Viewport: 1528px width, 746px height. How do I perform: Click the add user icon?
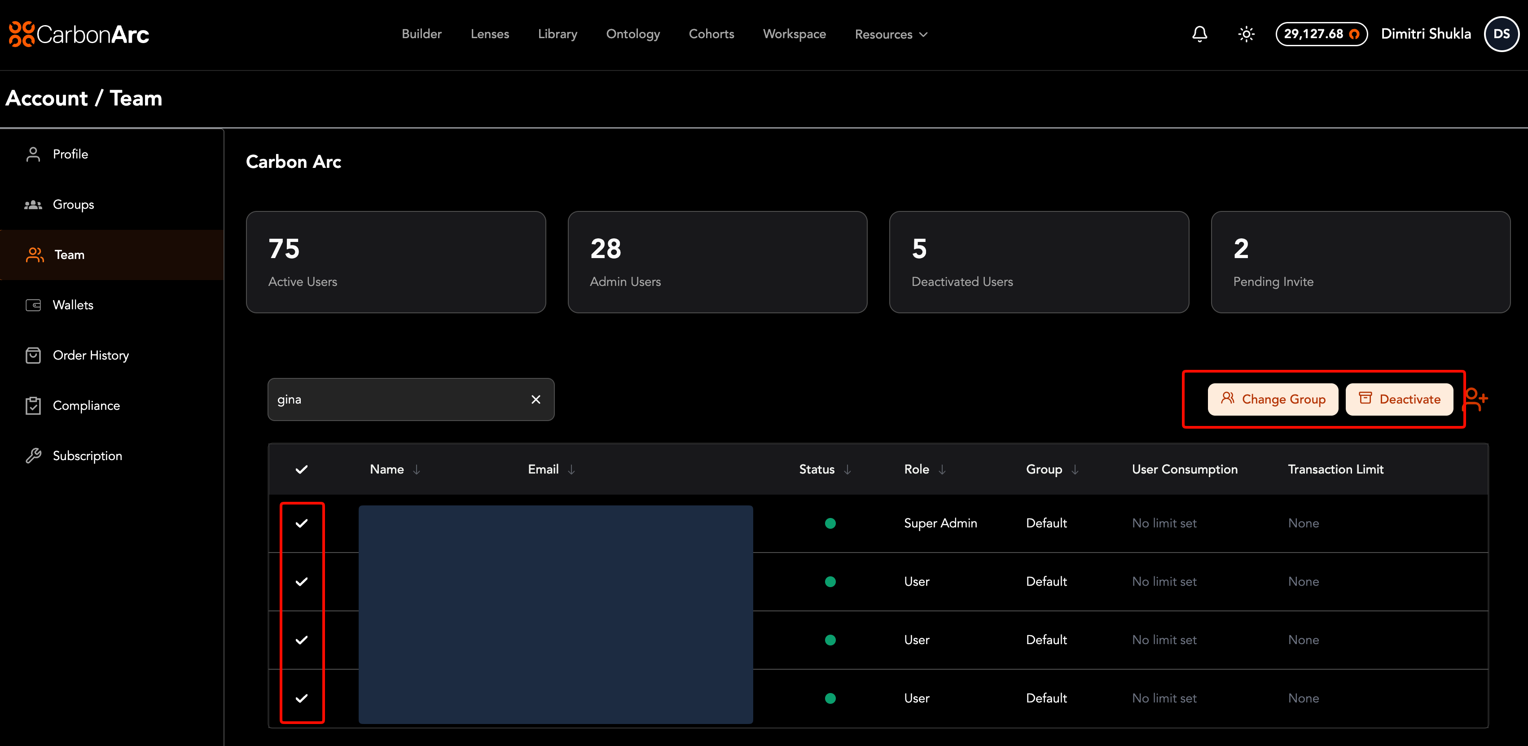[x=1476, y=399]
